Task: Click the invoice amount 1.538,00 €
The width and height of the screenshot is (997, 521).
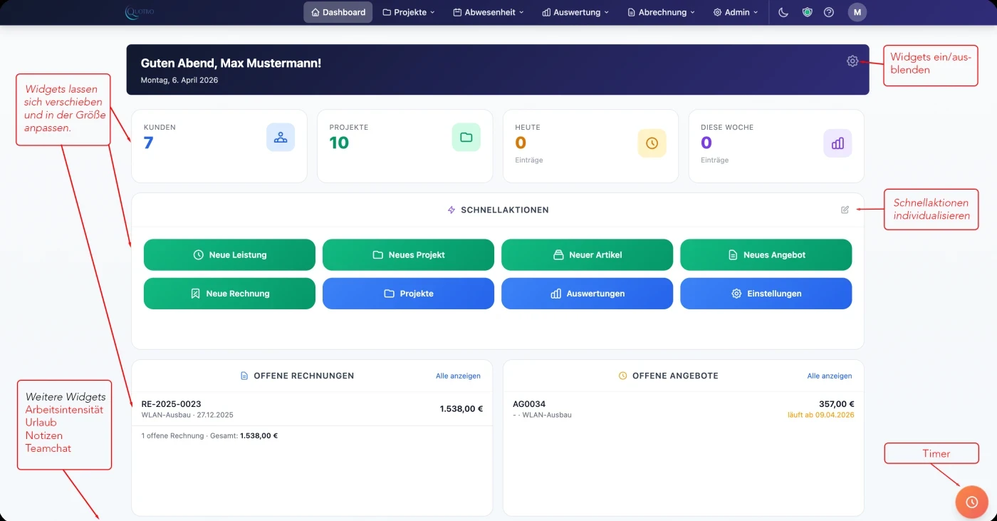Action: 461,409
